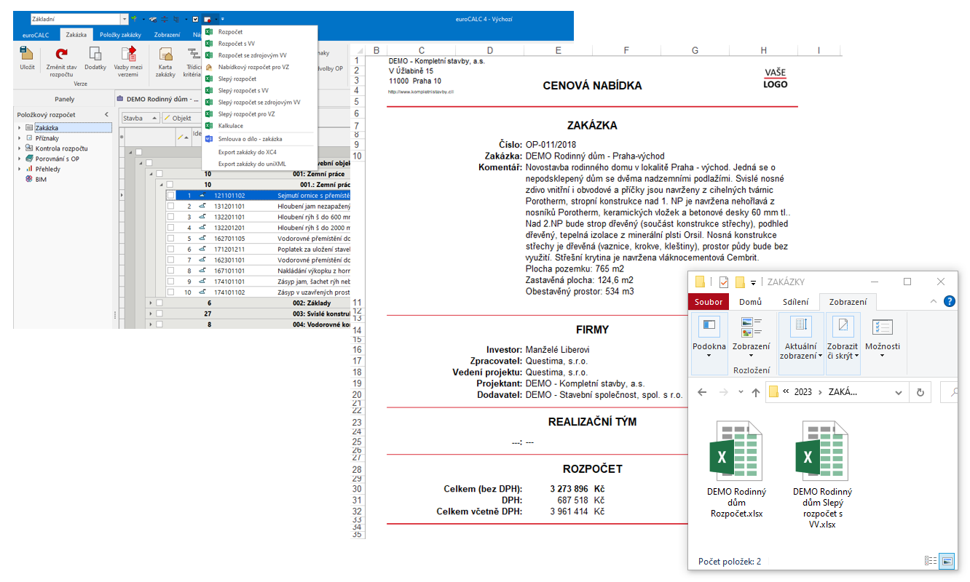Screen dimensions: 970x582
Task: Tick checkbox for 002: Základy group
Action: 159,303
